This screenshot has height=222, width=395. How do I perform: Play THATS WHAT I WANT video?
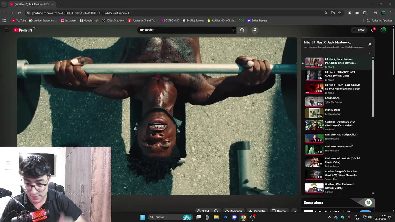pyautogui.click(x=336, y=76)
